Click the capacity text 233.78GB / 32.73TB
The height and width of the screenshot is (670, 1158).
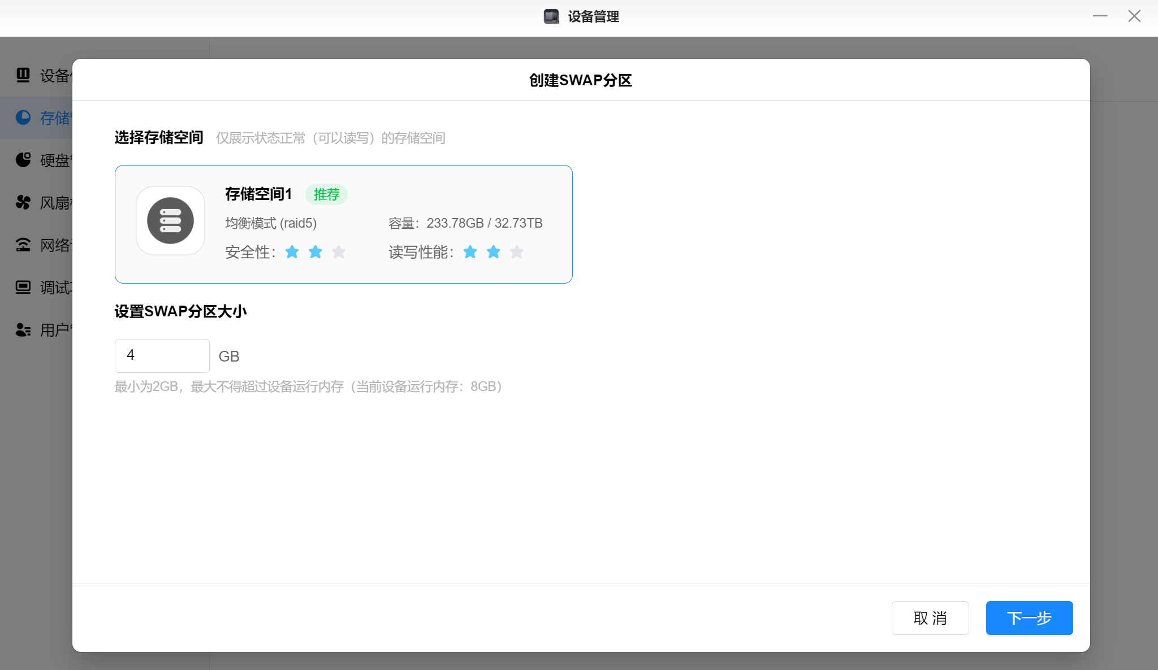484,223
